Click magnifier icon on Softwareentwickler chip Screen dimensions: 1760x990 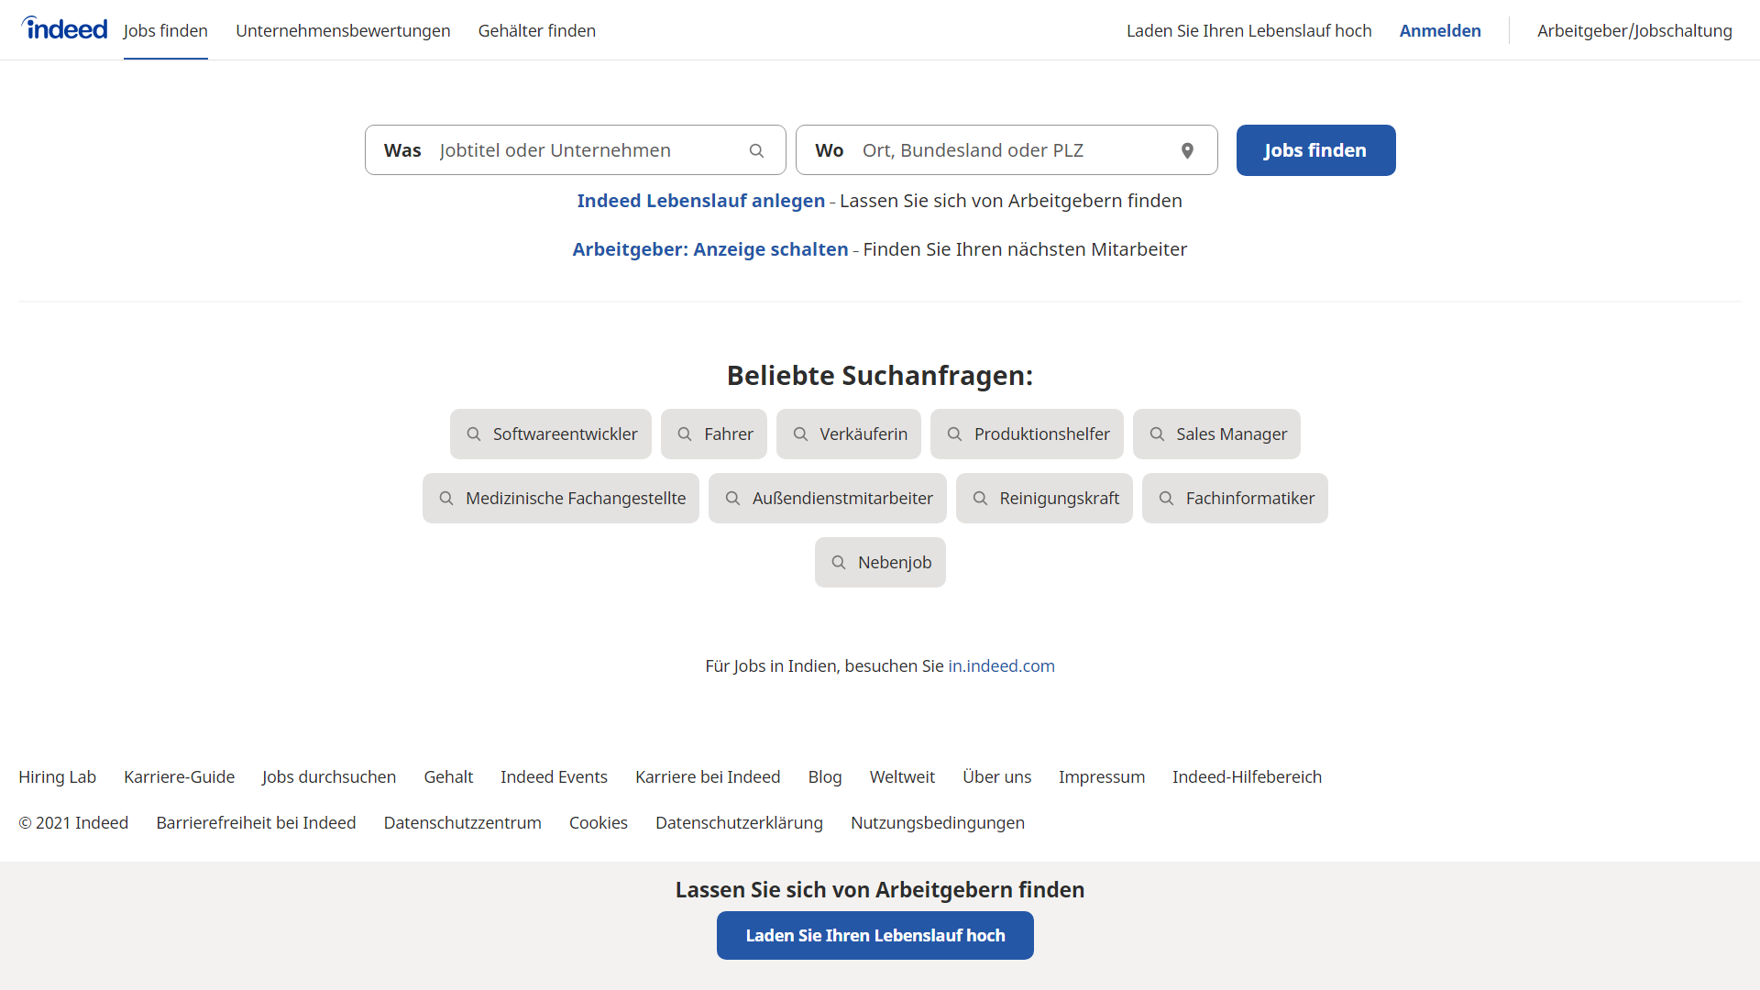[x=474, y=434]
